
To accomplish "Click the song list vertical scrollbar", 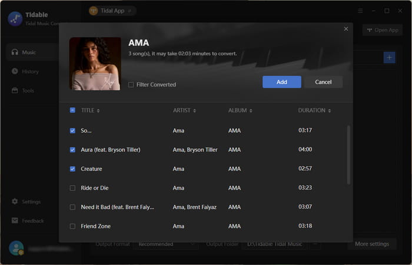I will point(348,155).
